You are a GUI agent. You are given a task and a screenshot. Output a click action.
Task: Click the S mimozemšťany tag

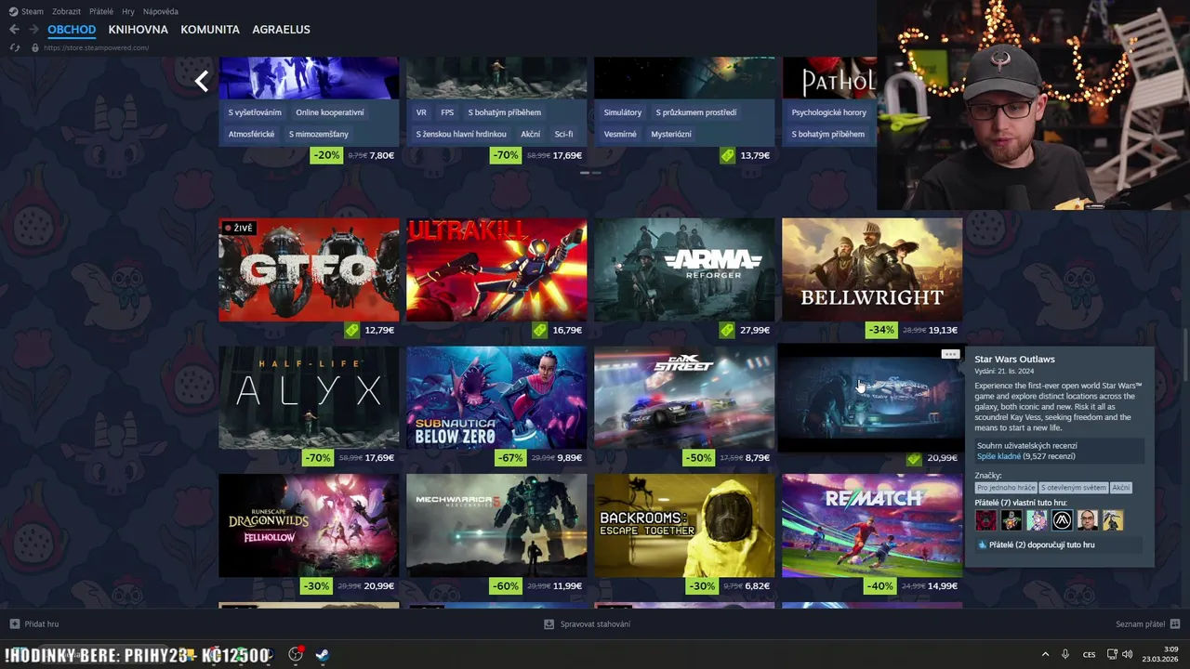pyautogui.click(x=319, y=134)
